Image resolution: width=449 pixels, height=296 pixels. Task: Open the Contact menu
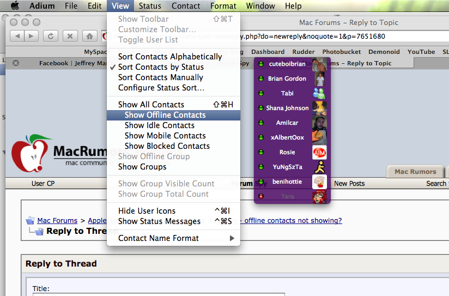tap(186, 6)
